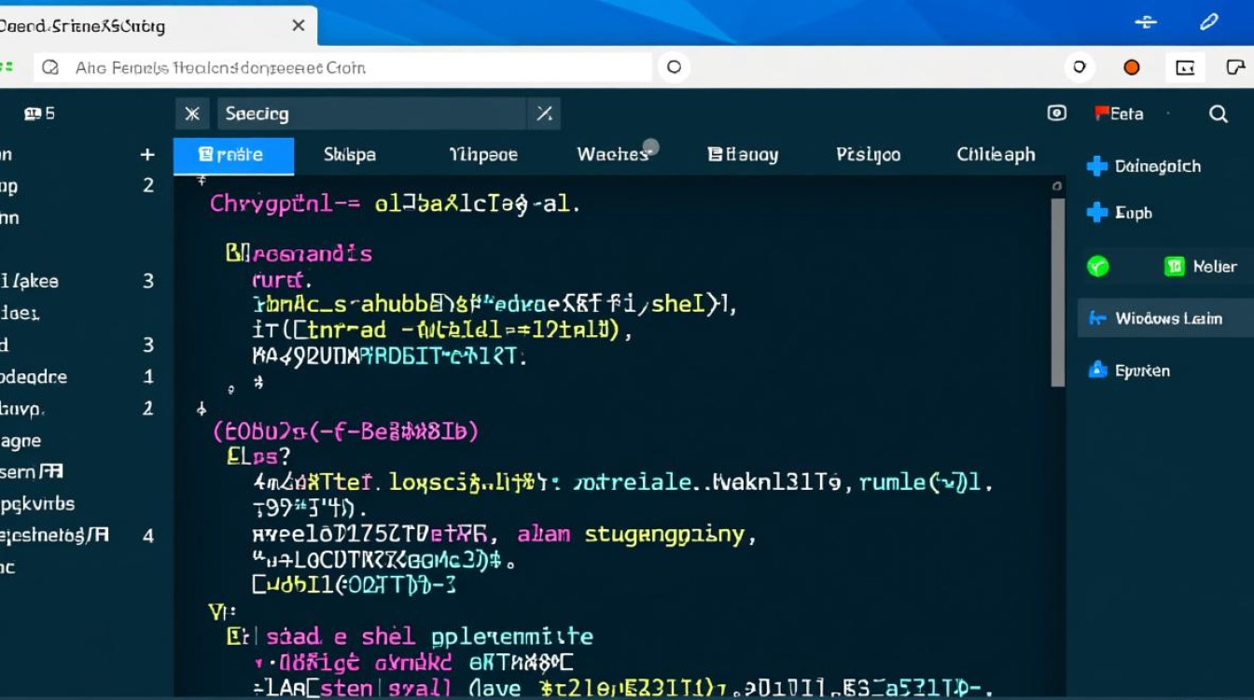Select the blue plus icon next to Dainagoich
The image size is (1254, 700).
(x=1096, y=165)
